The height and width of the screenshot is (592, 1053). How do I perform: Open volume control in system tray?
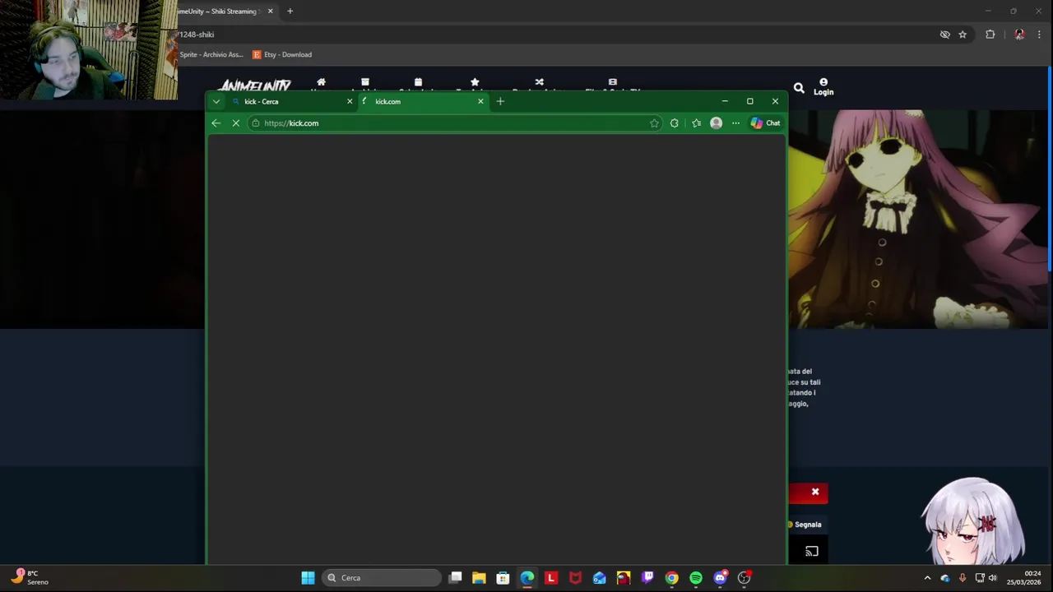tap(992, 578)
